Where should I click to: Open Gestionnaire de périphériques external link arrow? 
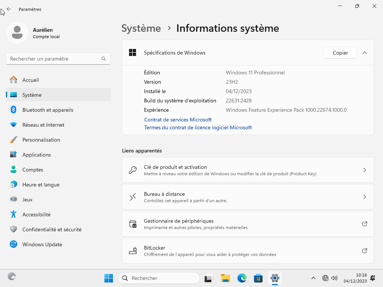coord(365,224)
